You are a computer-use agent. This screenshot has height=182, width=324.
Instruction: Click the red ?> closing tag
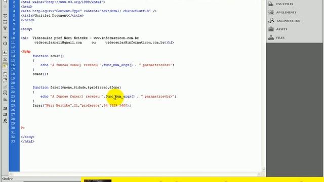point(23,128)
